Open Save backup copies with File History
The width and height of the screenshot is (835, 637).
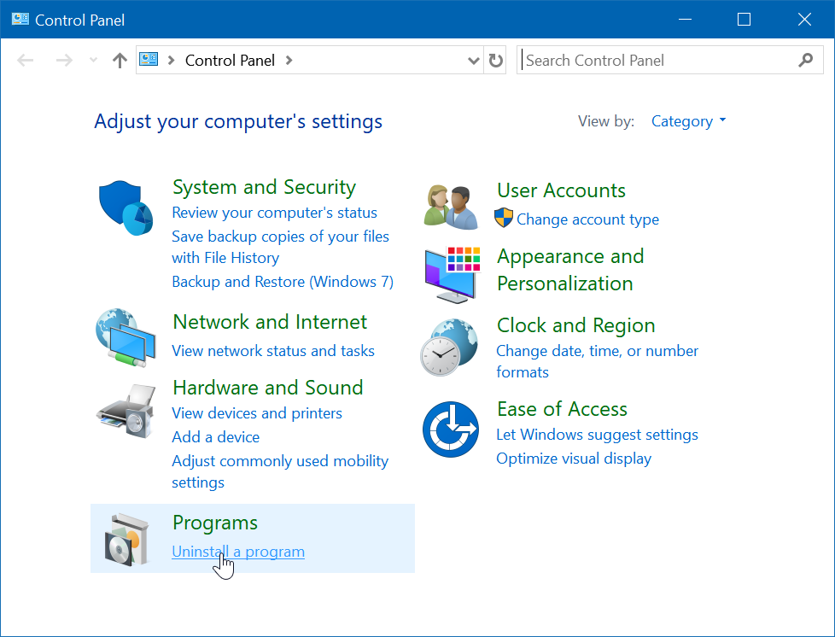(x=280, y=247)
